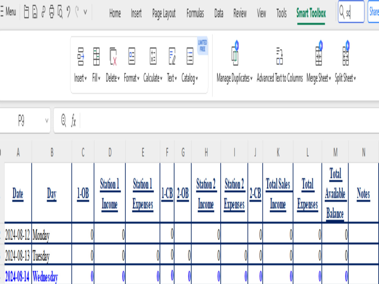Switch to the Home tab
This screenshot has width=379, height=284.
115,13
